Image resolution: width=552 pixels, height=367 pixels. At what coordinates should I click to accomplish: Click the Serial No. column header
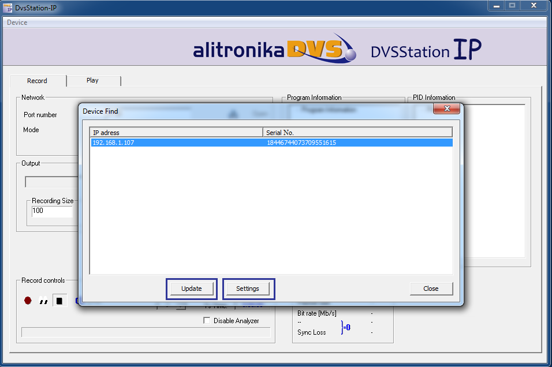tap(357, 133)
